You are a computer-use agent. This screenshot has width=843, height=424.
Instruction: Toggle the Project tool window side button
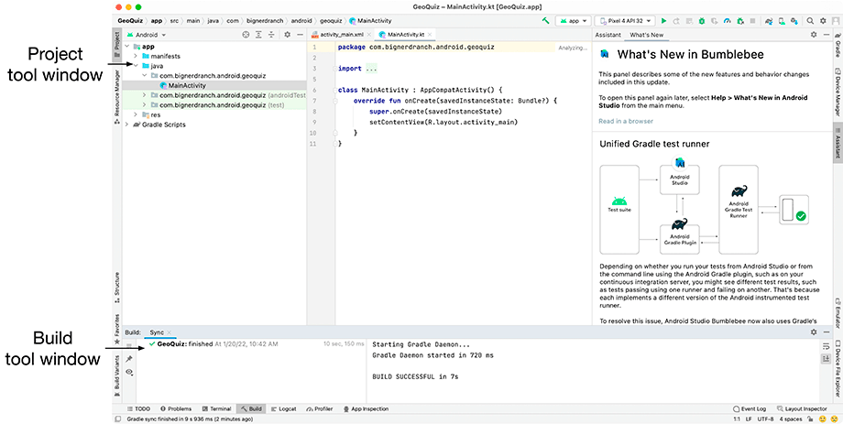(x=117, y=44)
